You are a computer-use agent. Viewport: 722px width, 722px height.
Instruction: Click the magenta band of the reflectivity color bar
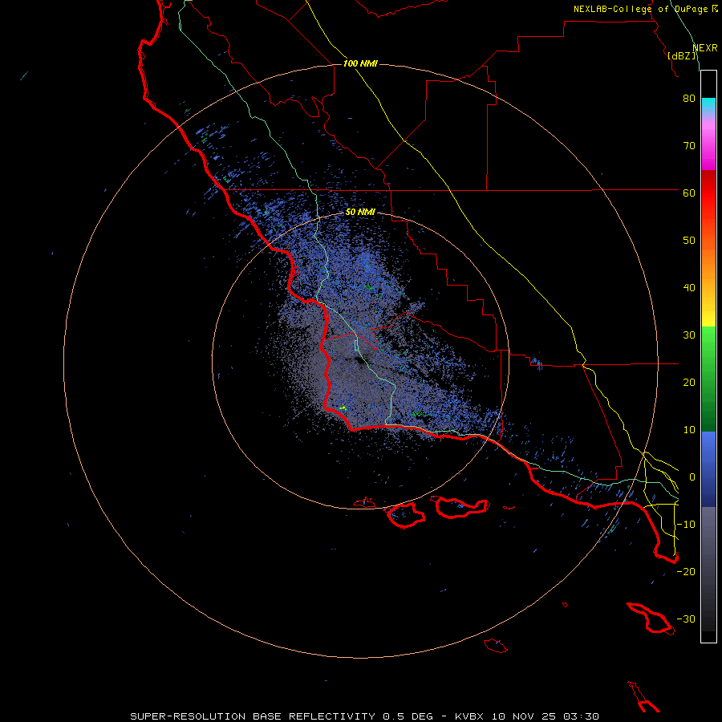(x=708, y=148)
